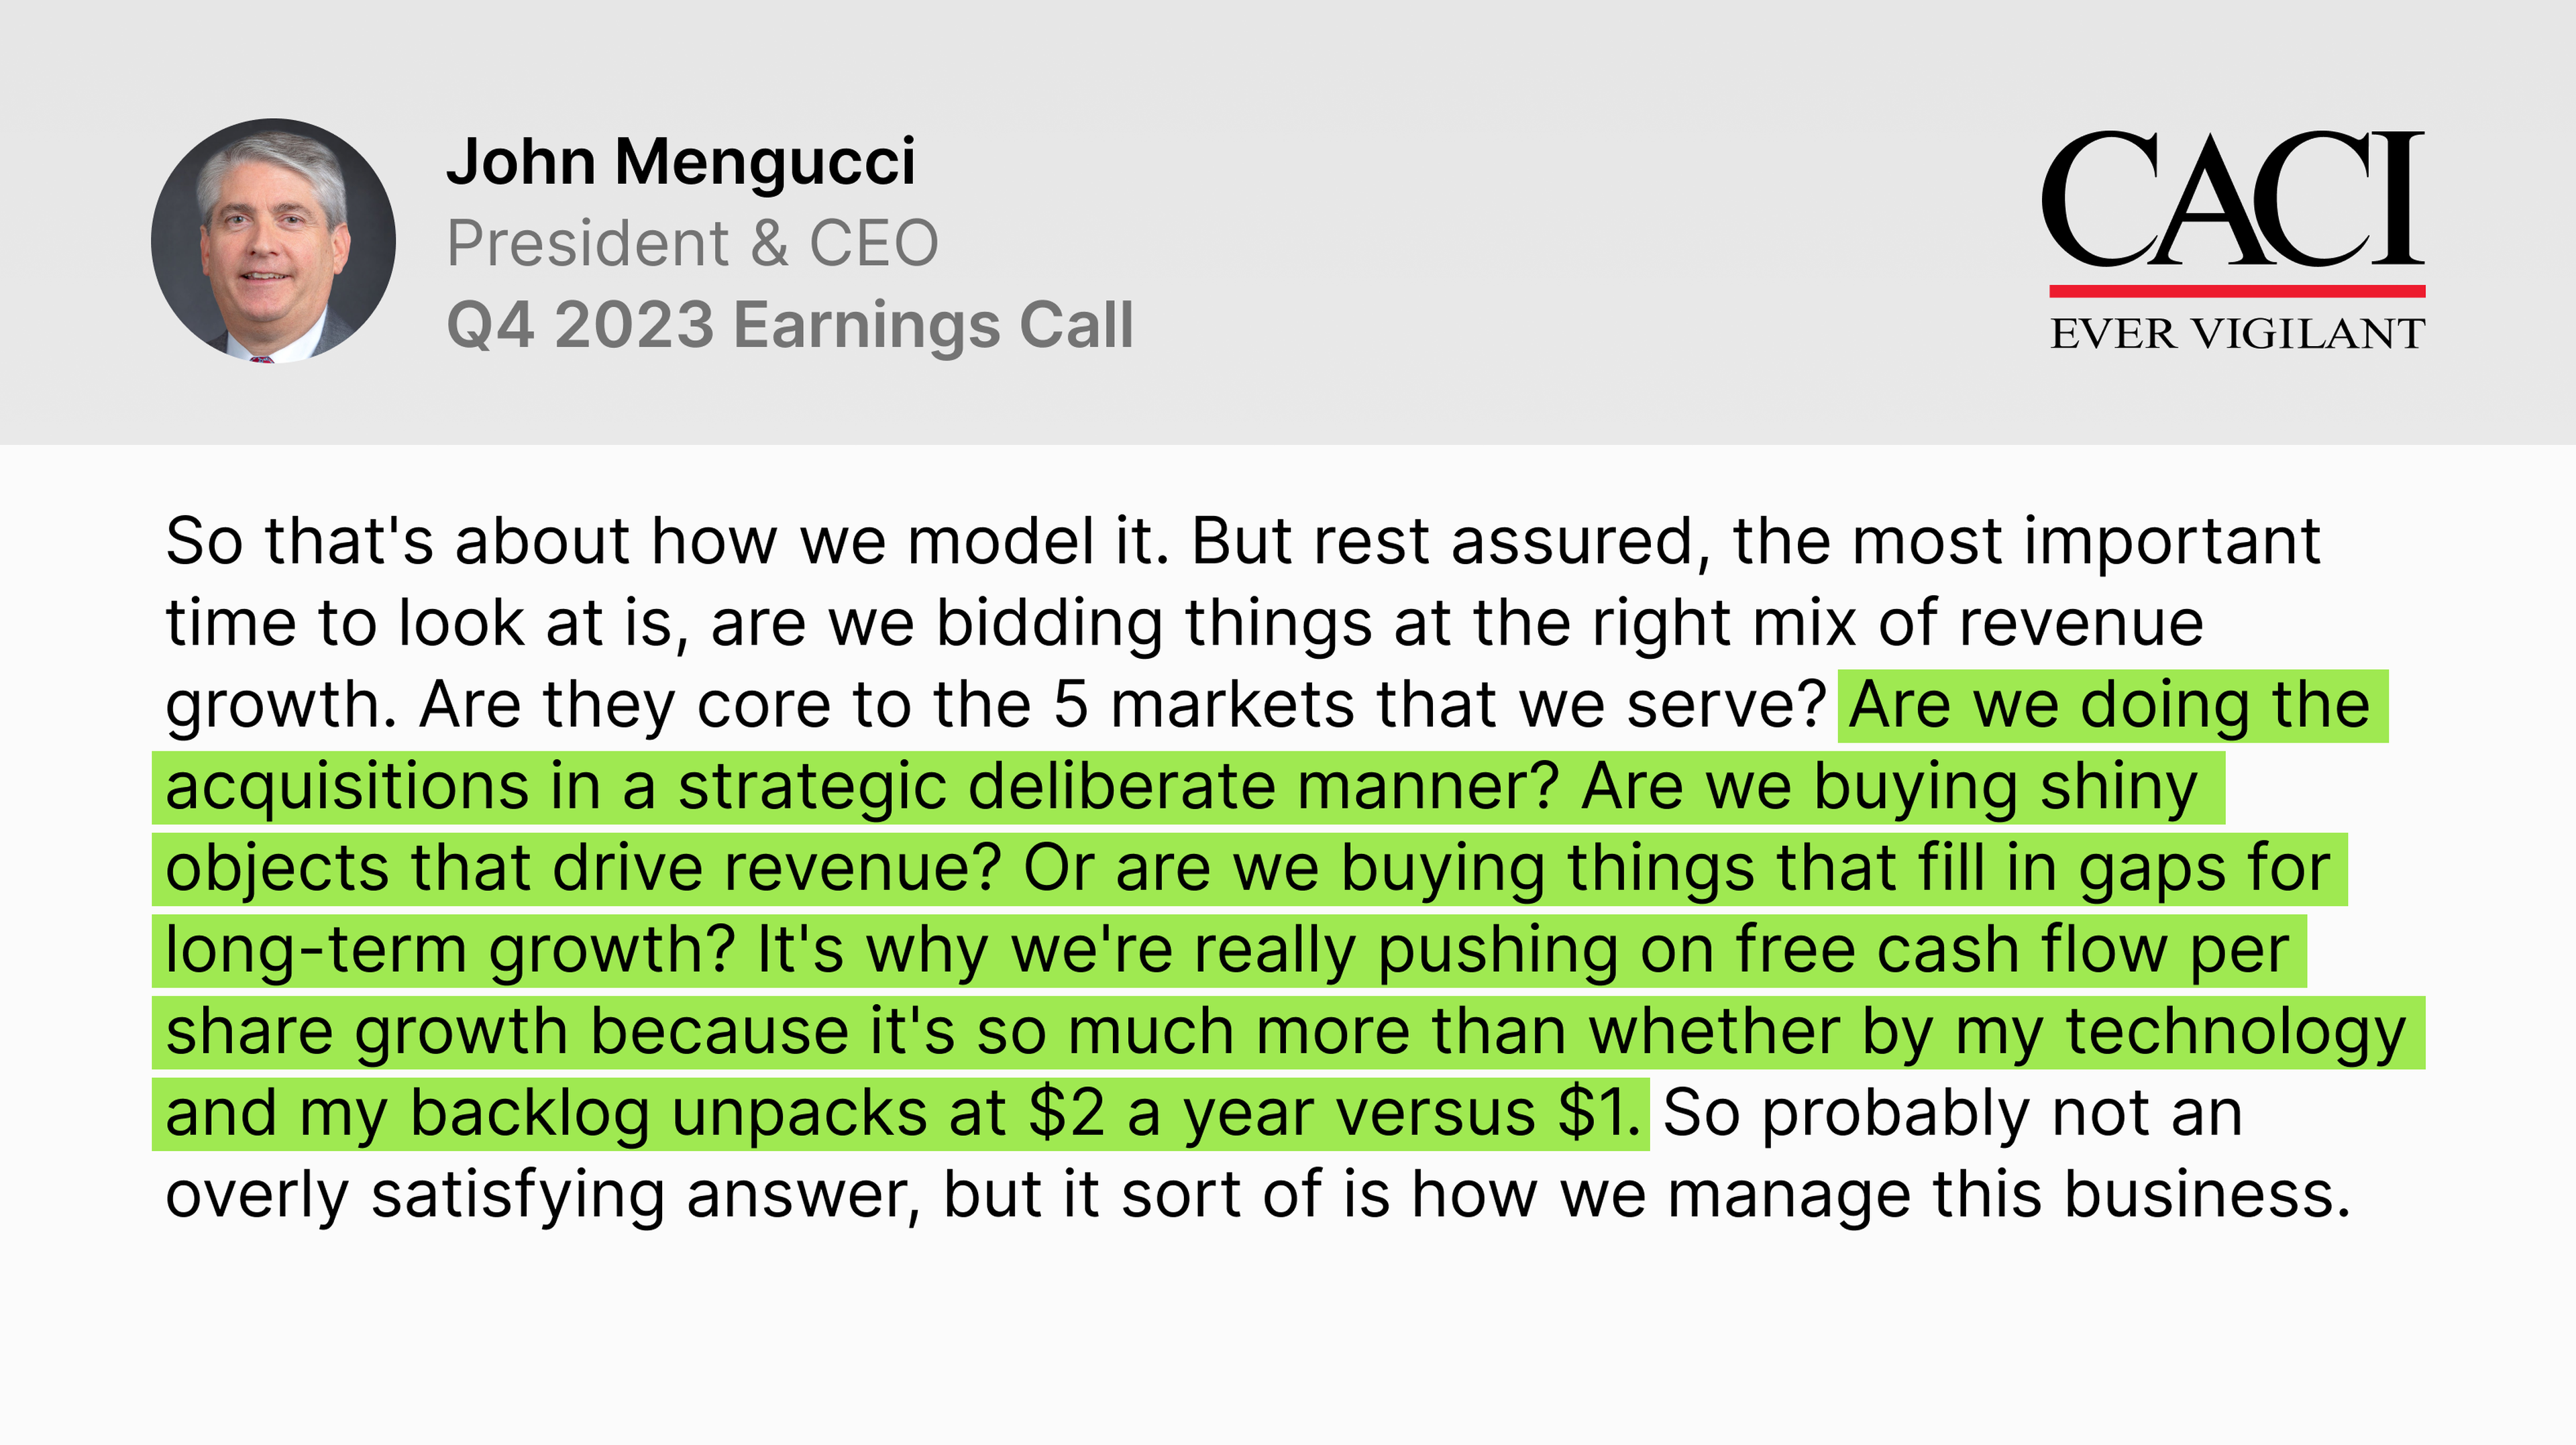Click the EVER VIGILANT tagline
The height and width of the screenshot is (1445, 2576).
point(2237,334)
